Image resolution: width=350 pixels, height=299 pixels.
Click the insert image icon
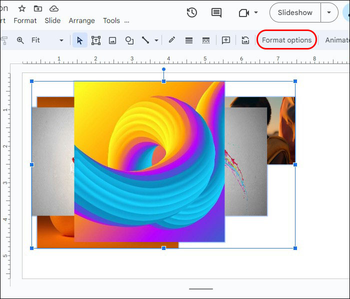click(x=112, y=40)
